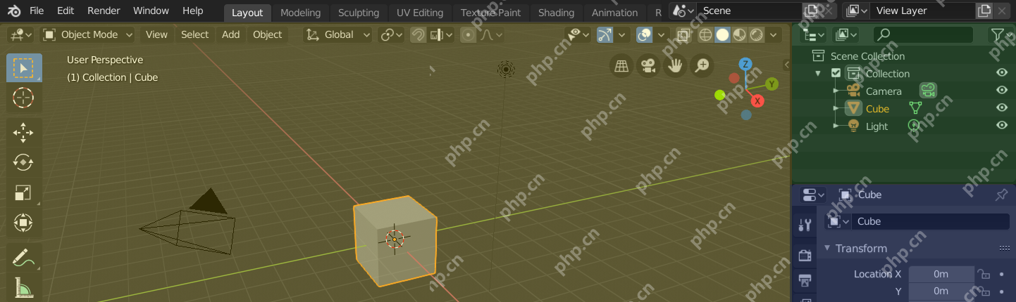Switch to solid shading
This screenshot has height=302, width=1016.
722,34
